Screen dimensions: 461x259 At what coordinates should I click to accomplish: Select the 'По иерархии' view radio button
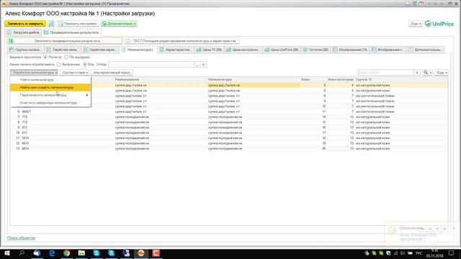click(66, 57)
